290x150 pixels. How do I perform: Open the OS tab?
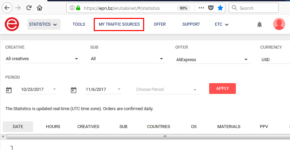pyautogui.click(x=194, y=127)
